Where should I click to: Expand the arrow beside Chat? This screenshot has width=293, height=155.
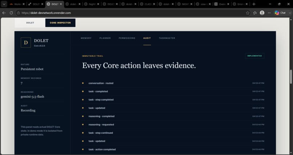coord(290,13)
